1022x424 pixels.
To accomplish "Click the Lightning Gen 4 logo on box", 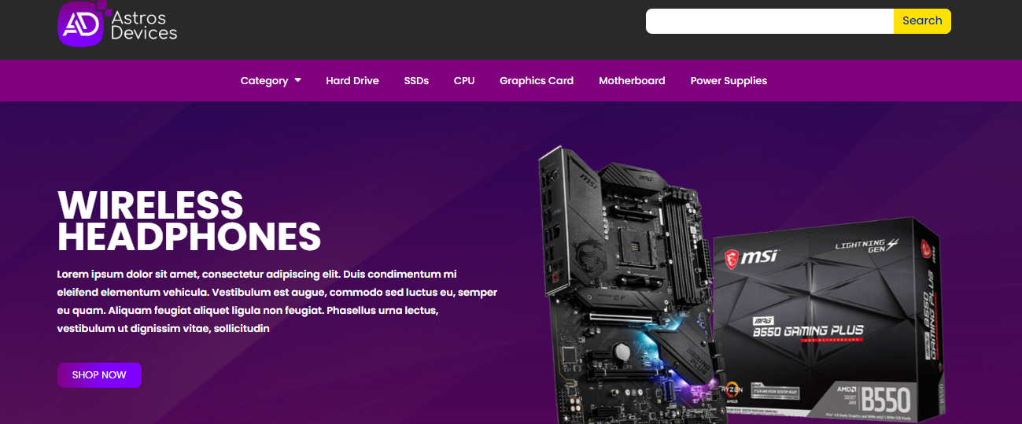I will (x=868, y=245).
